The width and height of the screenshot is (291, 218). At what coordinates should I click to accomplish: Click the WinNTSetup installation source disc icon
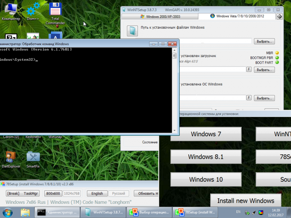point(132,31)
